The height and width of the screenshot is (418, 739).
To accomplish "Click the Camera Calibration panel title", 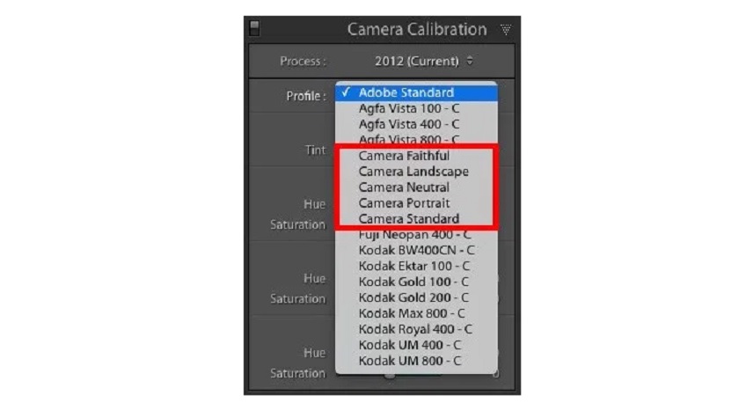I will (416, 29).
